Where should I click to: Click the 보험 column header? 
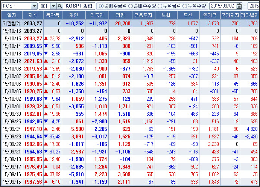click(166, 15)
